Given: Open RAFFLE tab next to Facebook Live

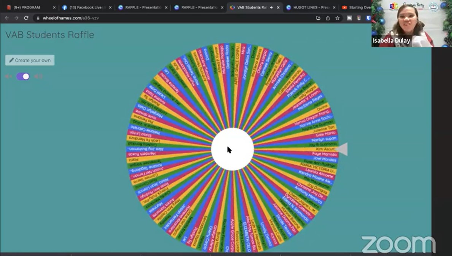Looking at the screenshot, I should click(143, 8).
